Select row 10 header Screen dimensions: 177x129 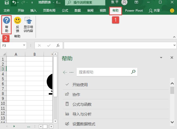coord(3,103)
